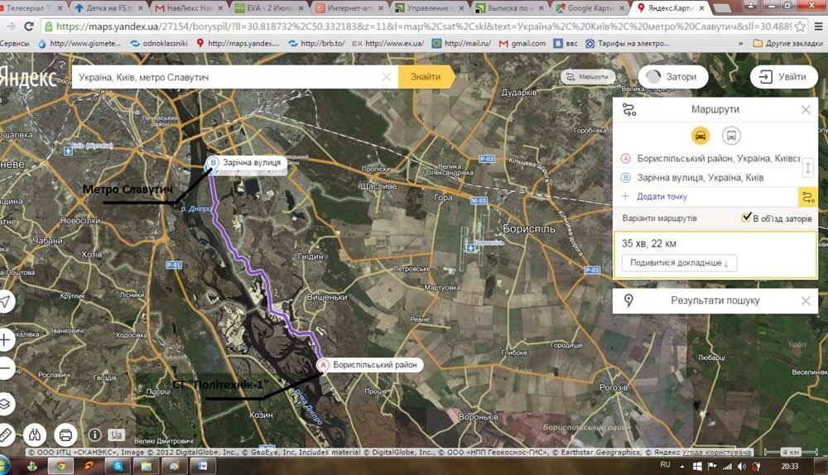This screenshot has width=828, height=475.
Task: Open the Chrome menu button
Action: (x=818, y=26)
